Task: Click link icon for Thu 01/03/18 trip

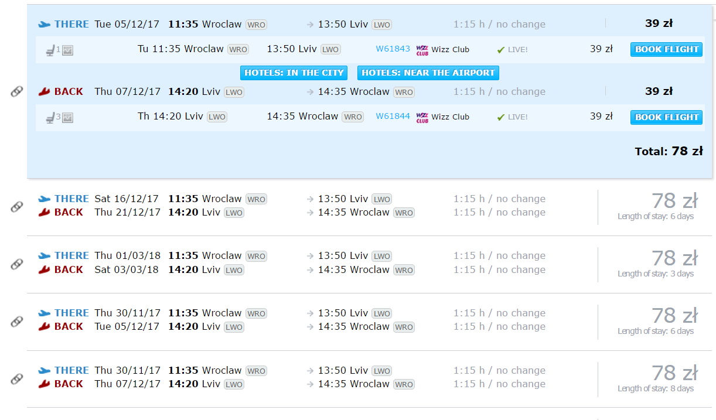Action: pyautogui.click(x=17, y=264)
